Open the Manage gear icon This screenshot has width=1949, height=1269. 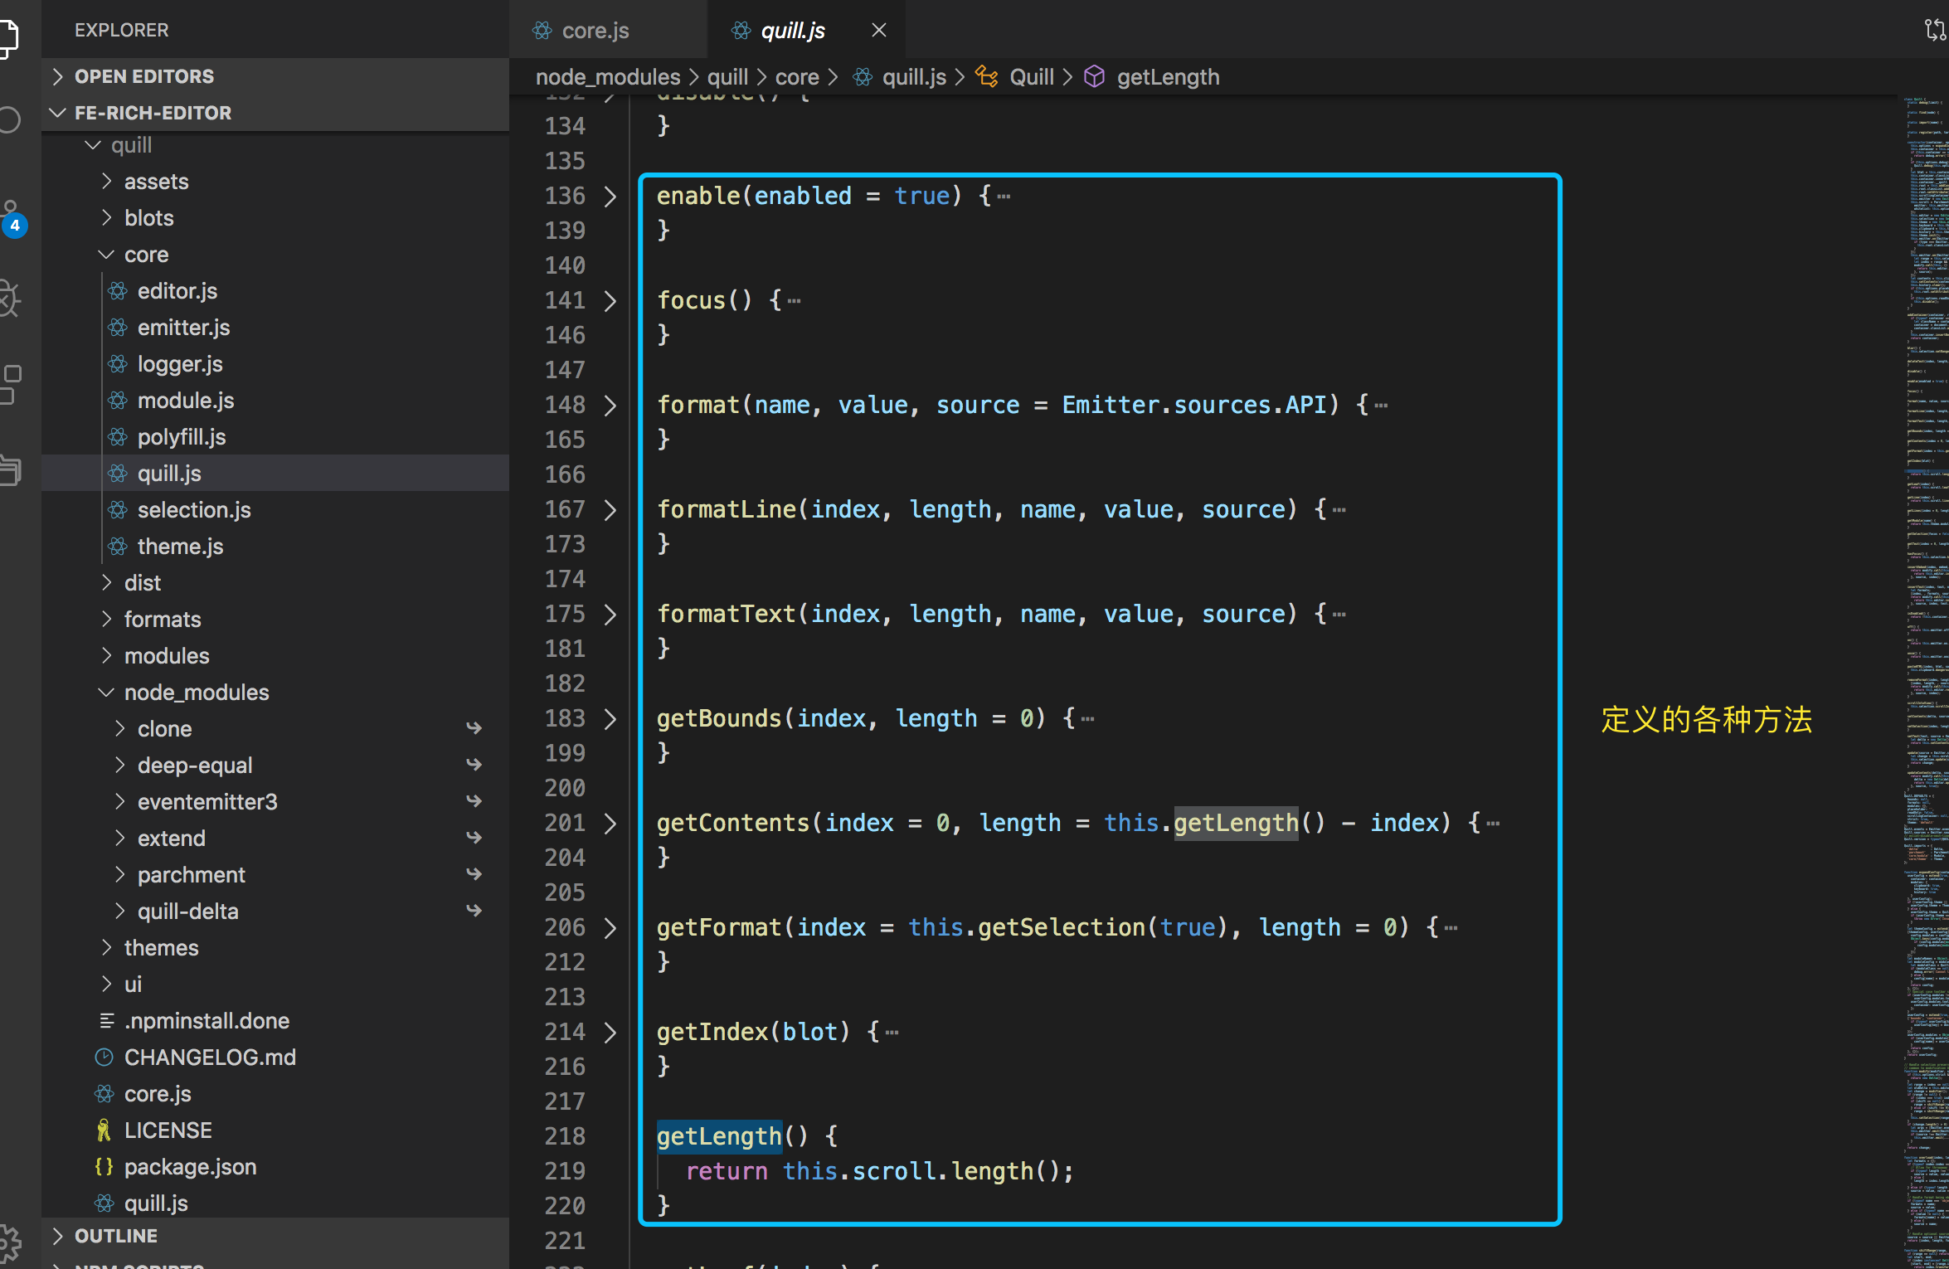click(x=10, y=1242)
